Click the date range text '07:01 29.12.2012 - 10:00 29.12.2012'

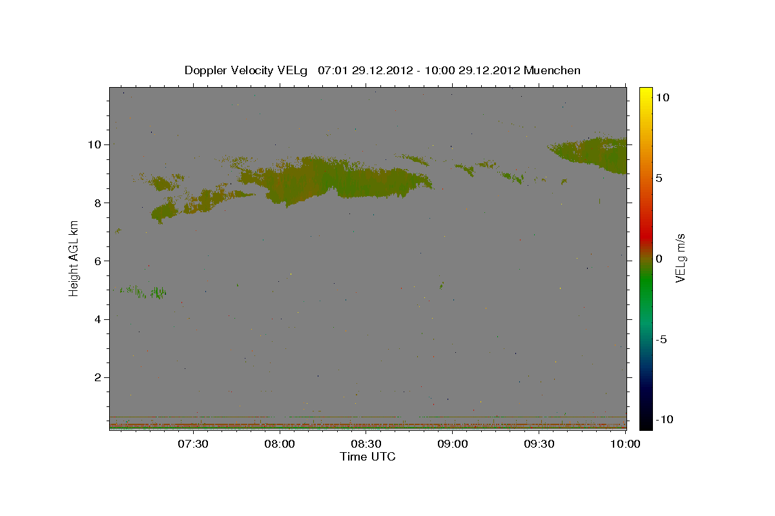pyautogui.click(x=419, y=70)
